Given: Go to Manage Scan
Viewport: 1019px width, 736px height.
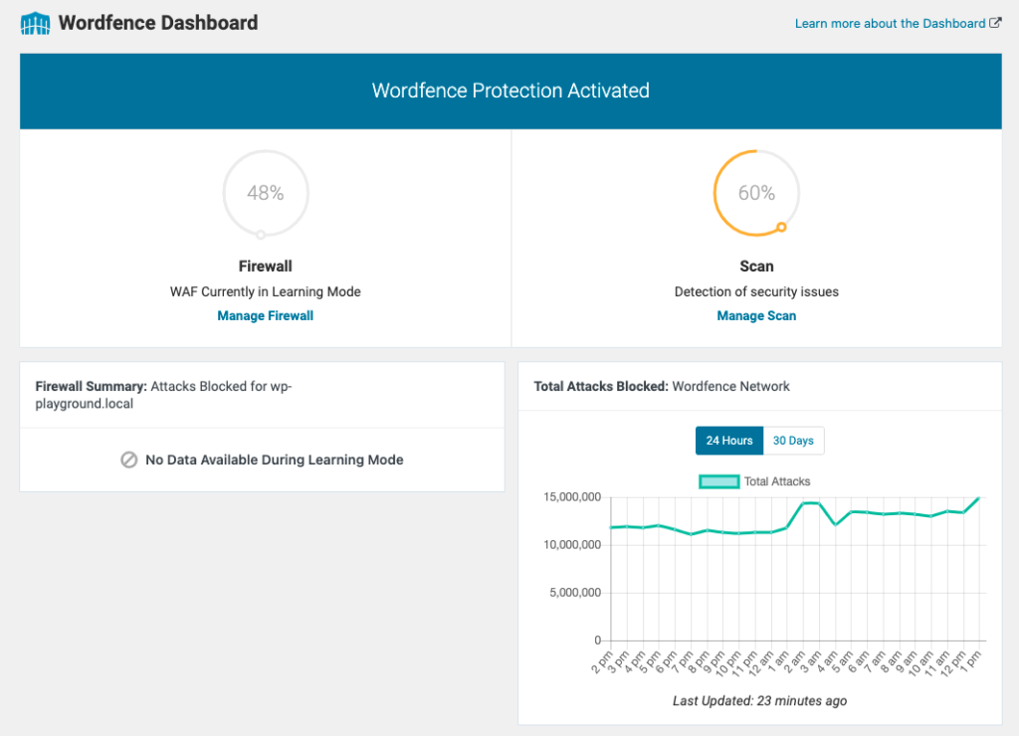Looking at the screenshot, I should click(x=756, y=316).
